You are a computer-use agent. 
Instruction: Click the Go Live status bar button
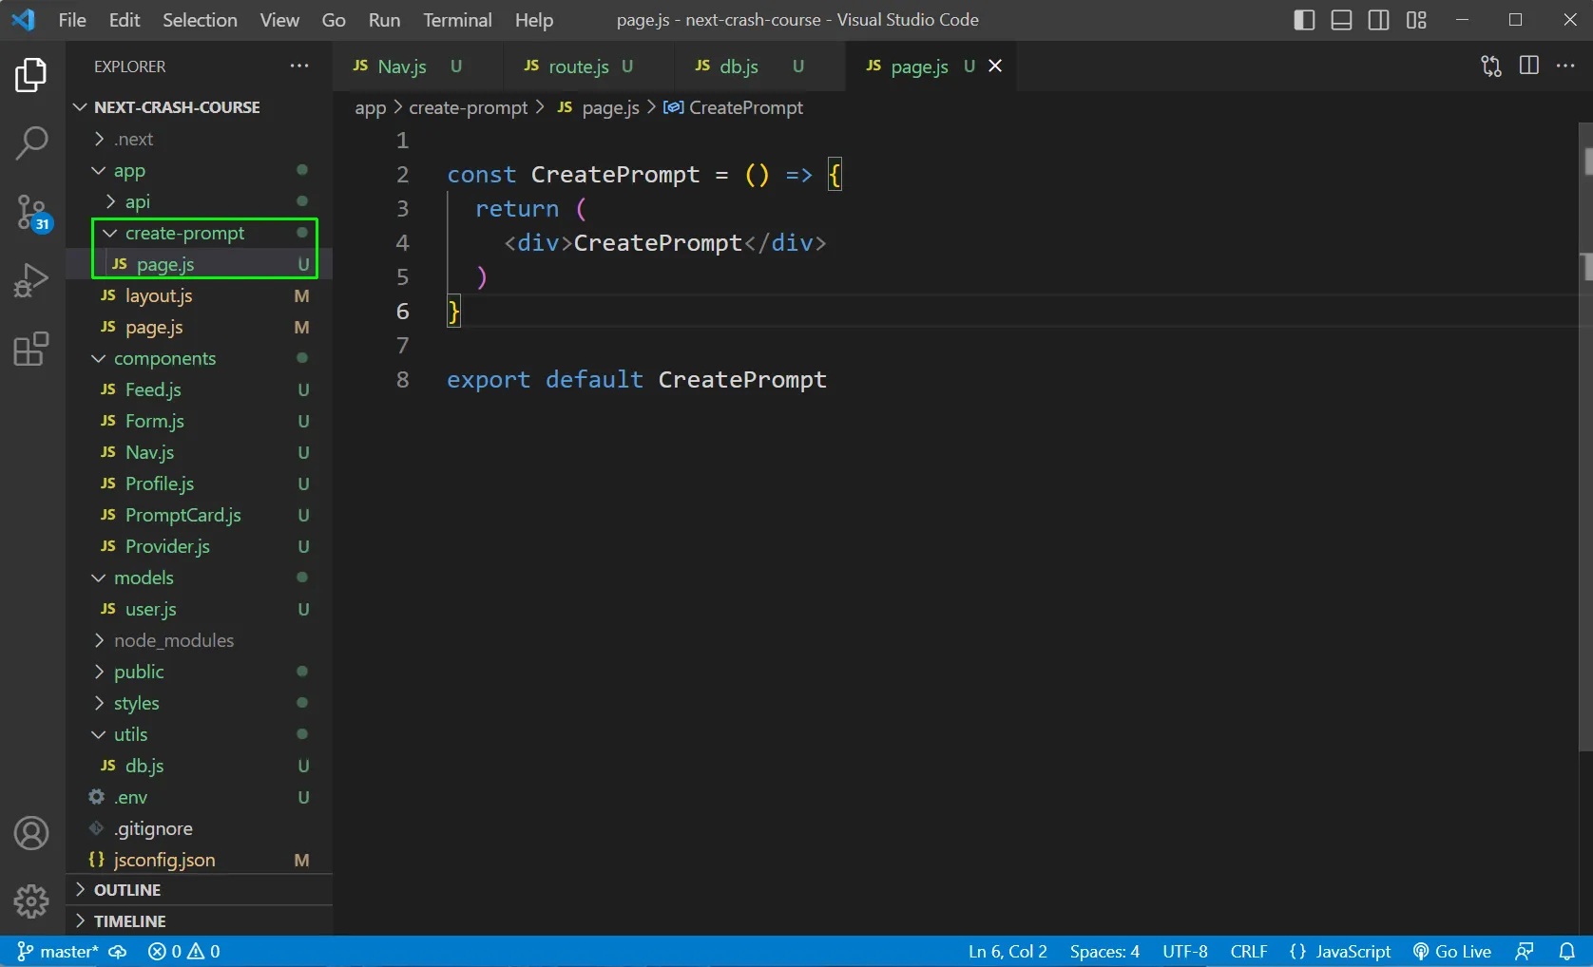click(1451, 951)
